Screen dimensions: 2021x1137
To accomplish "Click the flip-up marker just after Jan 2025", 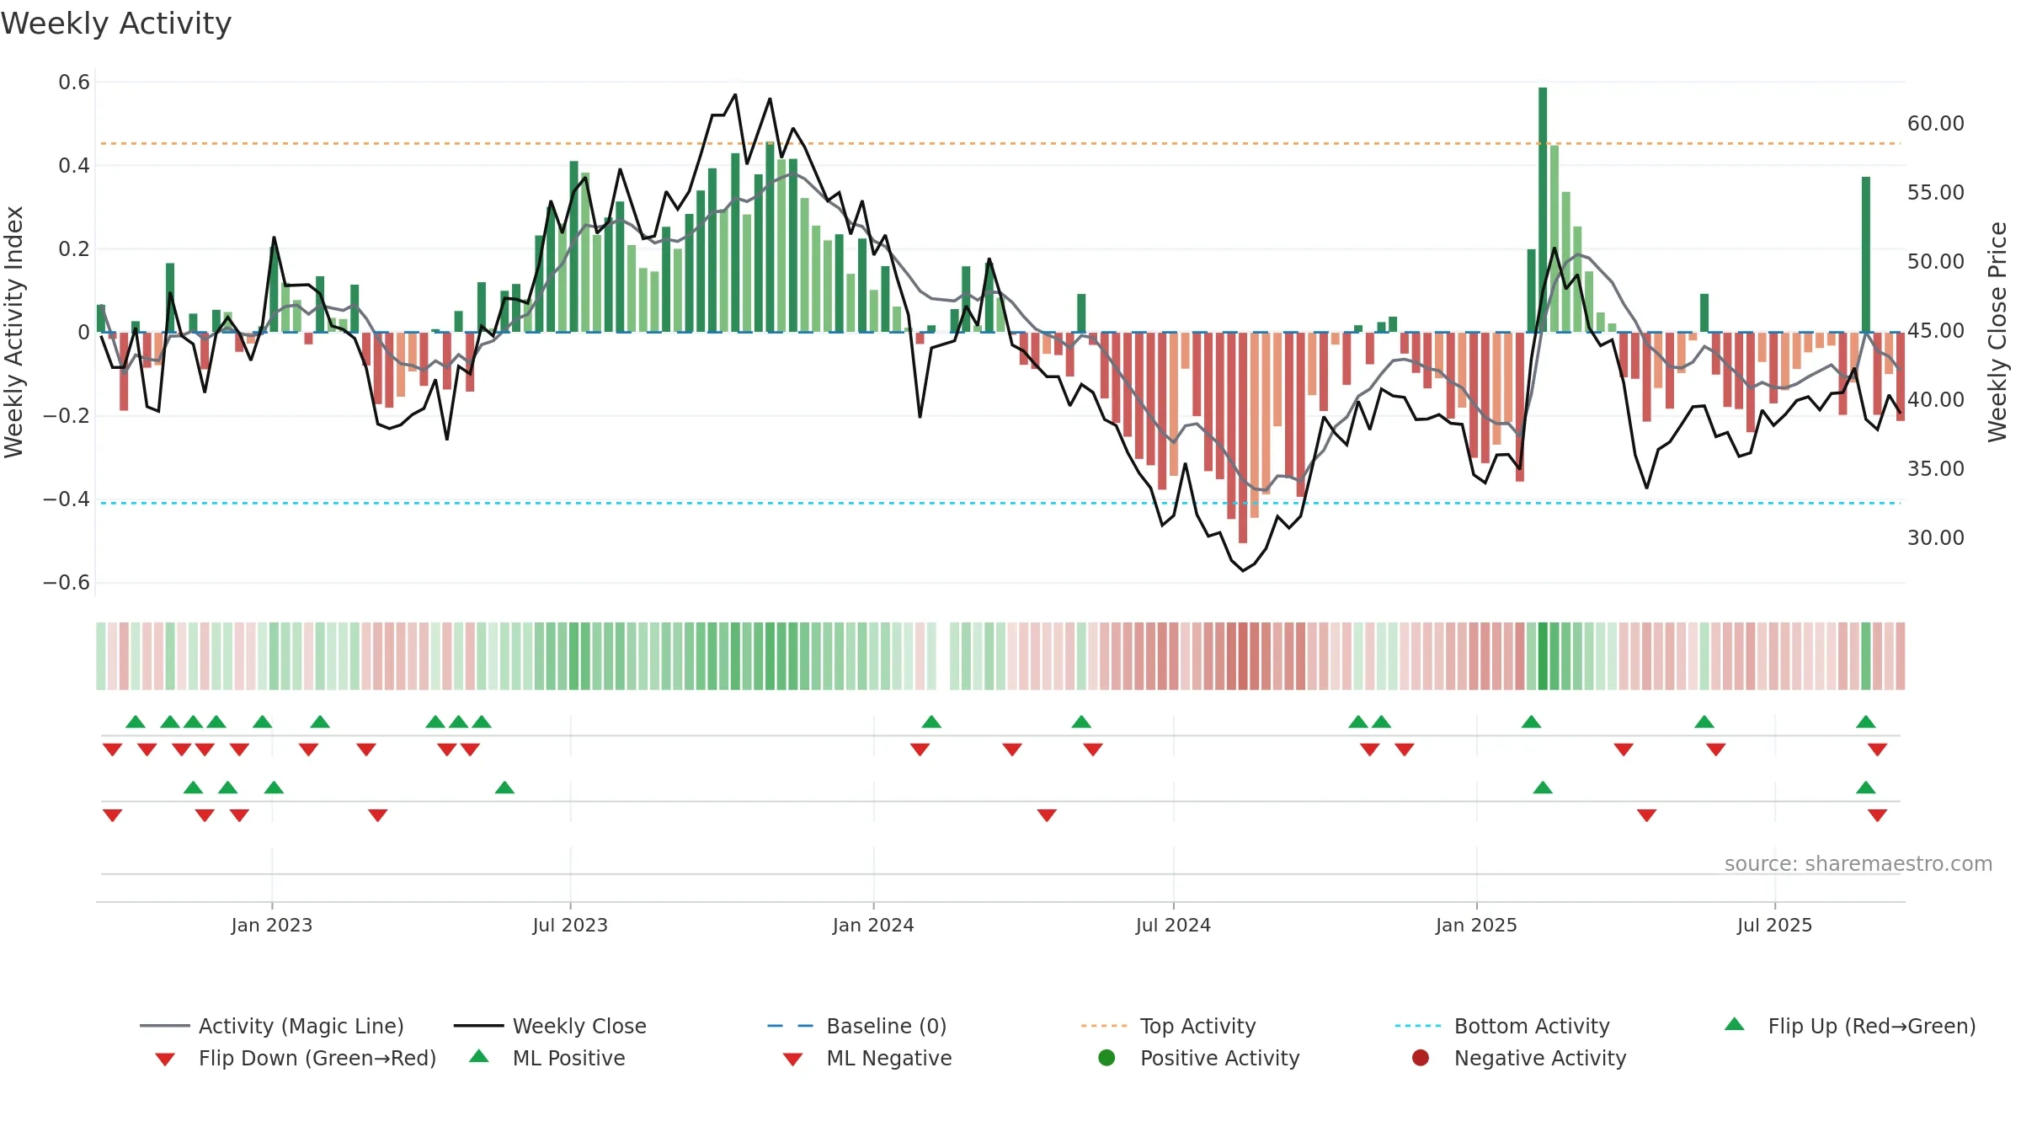I will coord(1532,722).
